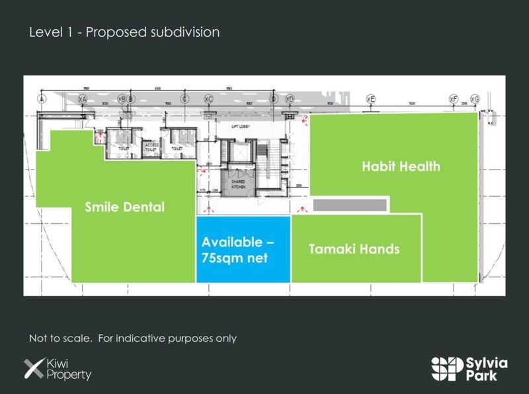Click the grey rectangle below Habit Health
The width and height of the screenshot is (529, 394).
(350, 206)
